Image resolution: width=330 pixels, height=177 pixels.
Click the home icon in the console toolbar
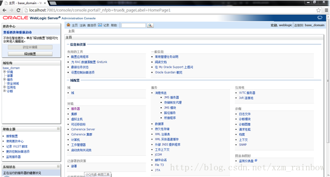(69, 25)
